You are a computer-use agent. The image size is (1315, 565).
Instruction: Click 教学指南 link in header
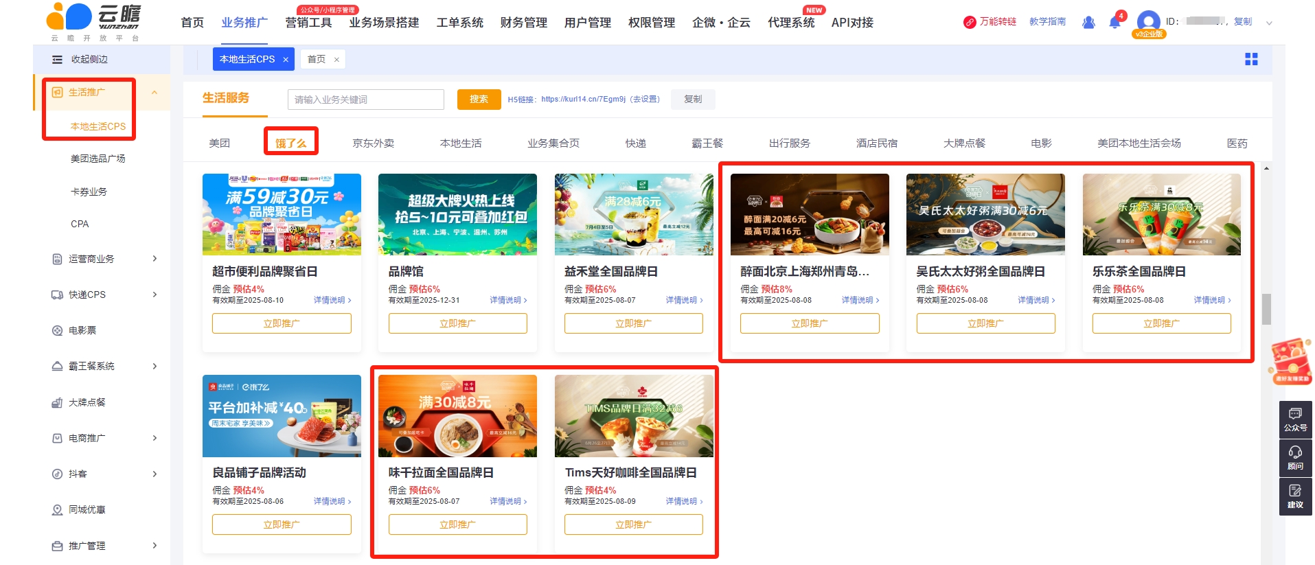[x=1047, y=22]
